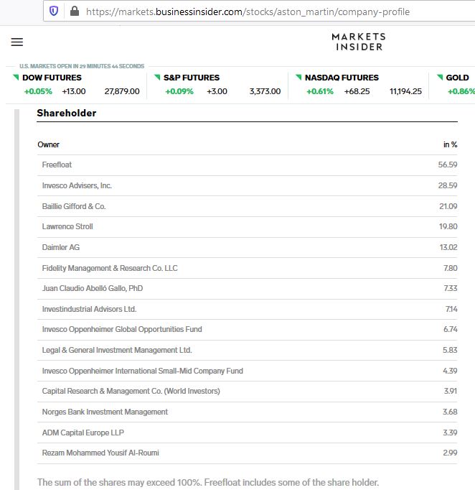
Task: Click the 'in %' column header
Action: pyautogui.click(x=450, y=144)
